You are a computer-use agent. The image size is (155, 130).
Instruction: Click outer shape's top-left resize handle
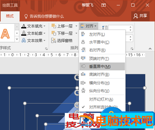coord(9,88)
